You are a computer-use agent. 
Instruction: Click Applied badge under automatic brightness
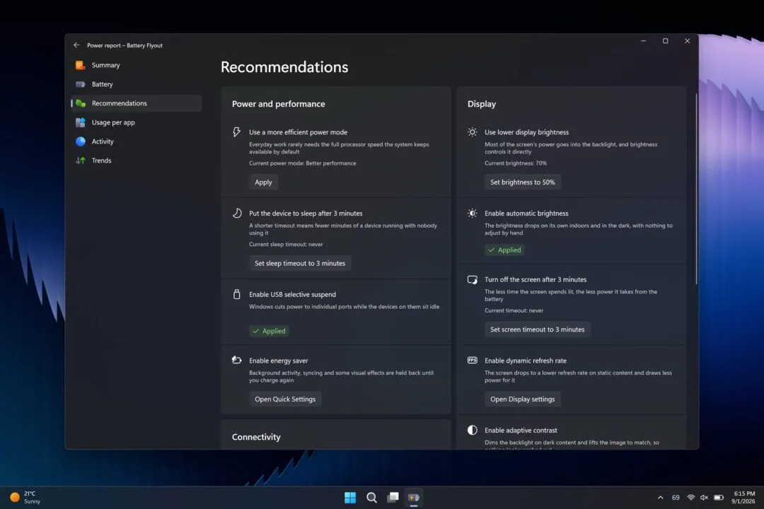[505, 250]
